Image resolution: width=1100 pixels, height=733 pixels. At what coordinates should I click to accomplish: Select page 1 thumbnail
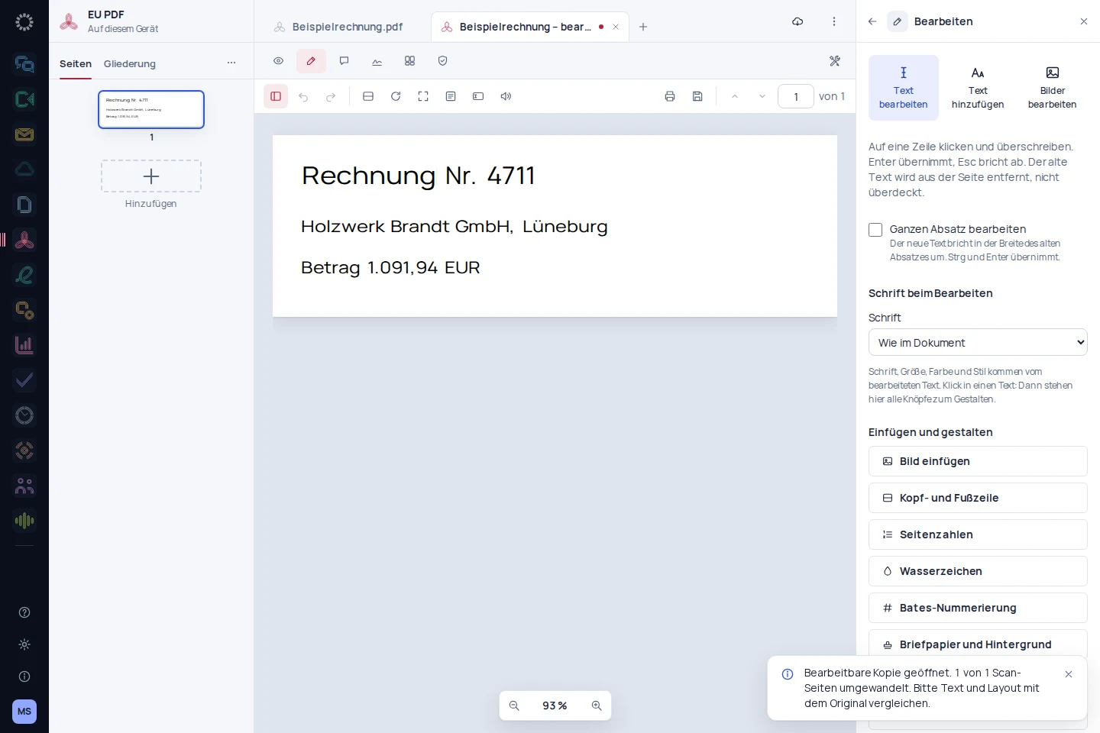click(x=151, y=109)
